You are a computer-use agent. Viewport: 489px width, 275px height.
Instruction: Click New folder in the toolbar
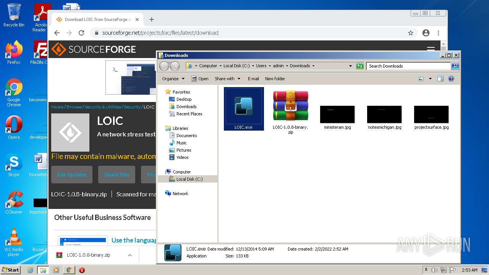tap(275, 79)
